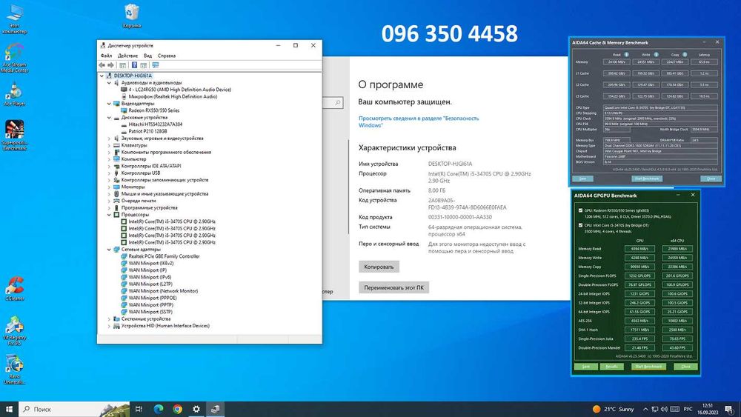Show hidden tray icons chevron
Screen dimensions: 741x417
click(x=645, y=409)
